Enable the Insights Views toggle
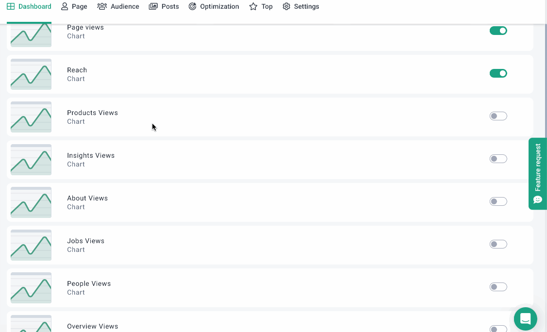547x332 pixels. (x=498, y=159)
